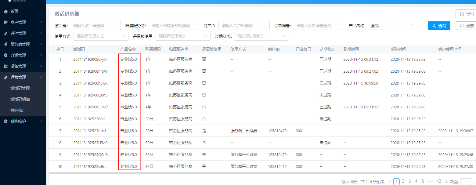This screenshot has height=185, width=476.
Task: Go to page 2 in pagination
Action: 403,181
